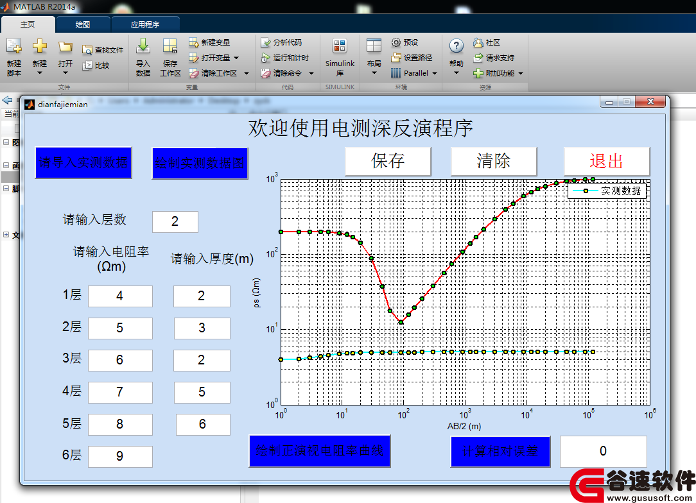
Task: Click the 清除 (Clear) button
Action: [x=494, y=161]
